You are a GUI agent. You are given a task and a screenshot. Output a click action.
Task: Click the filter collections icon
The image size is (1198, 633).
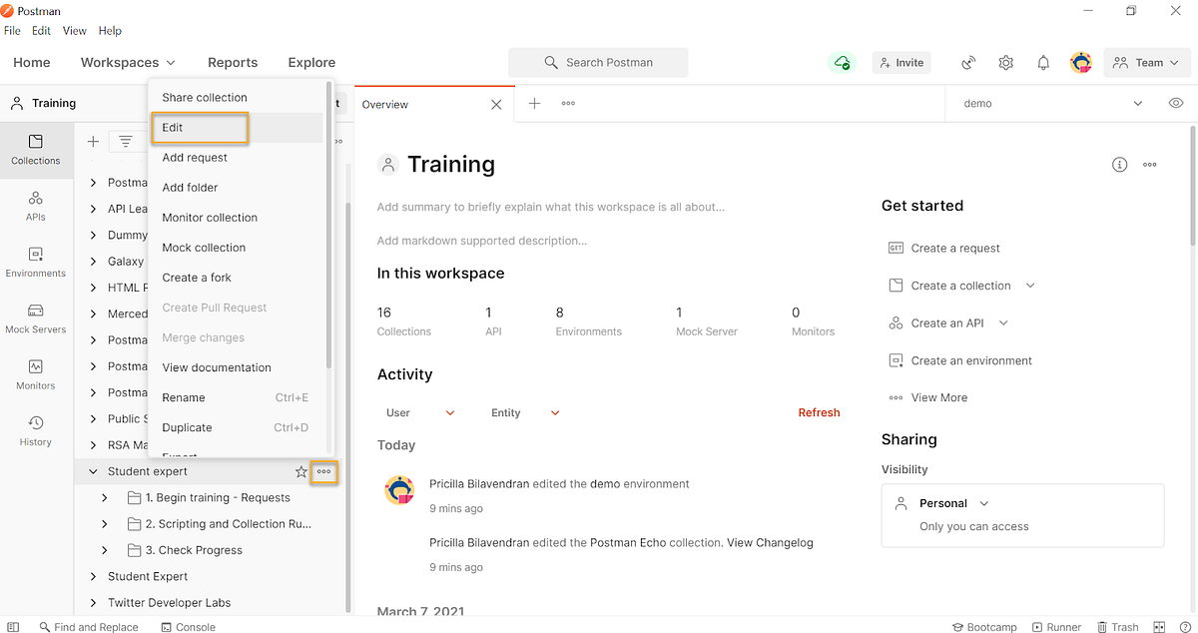(126, 142)
